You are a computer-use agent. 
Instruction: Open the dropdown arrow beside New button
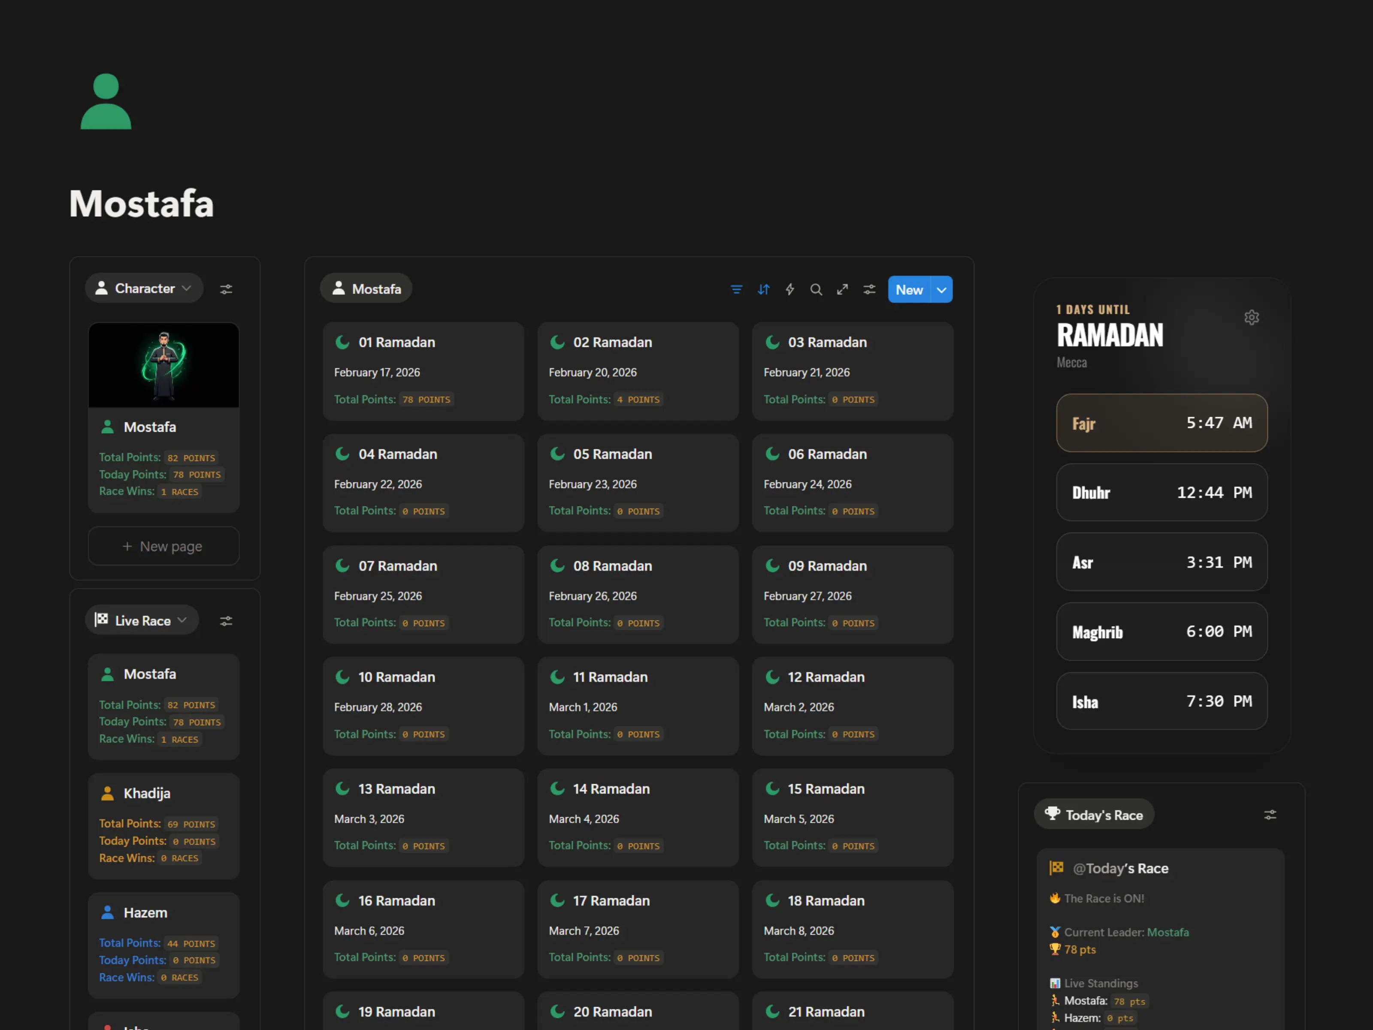coord(942,290)
